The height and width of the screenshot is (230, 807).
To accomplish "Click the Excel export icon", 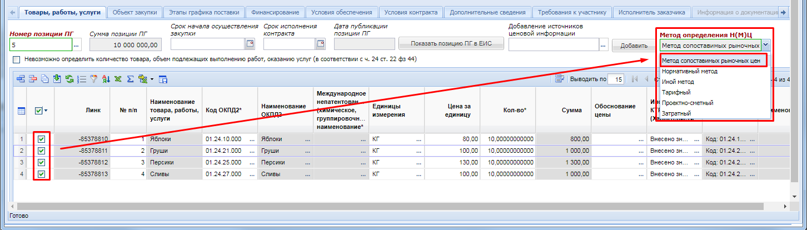I will point(118,79).
